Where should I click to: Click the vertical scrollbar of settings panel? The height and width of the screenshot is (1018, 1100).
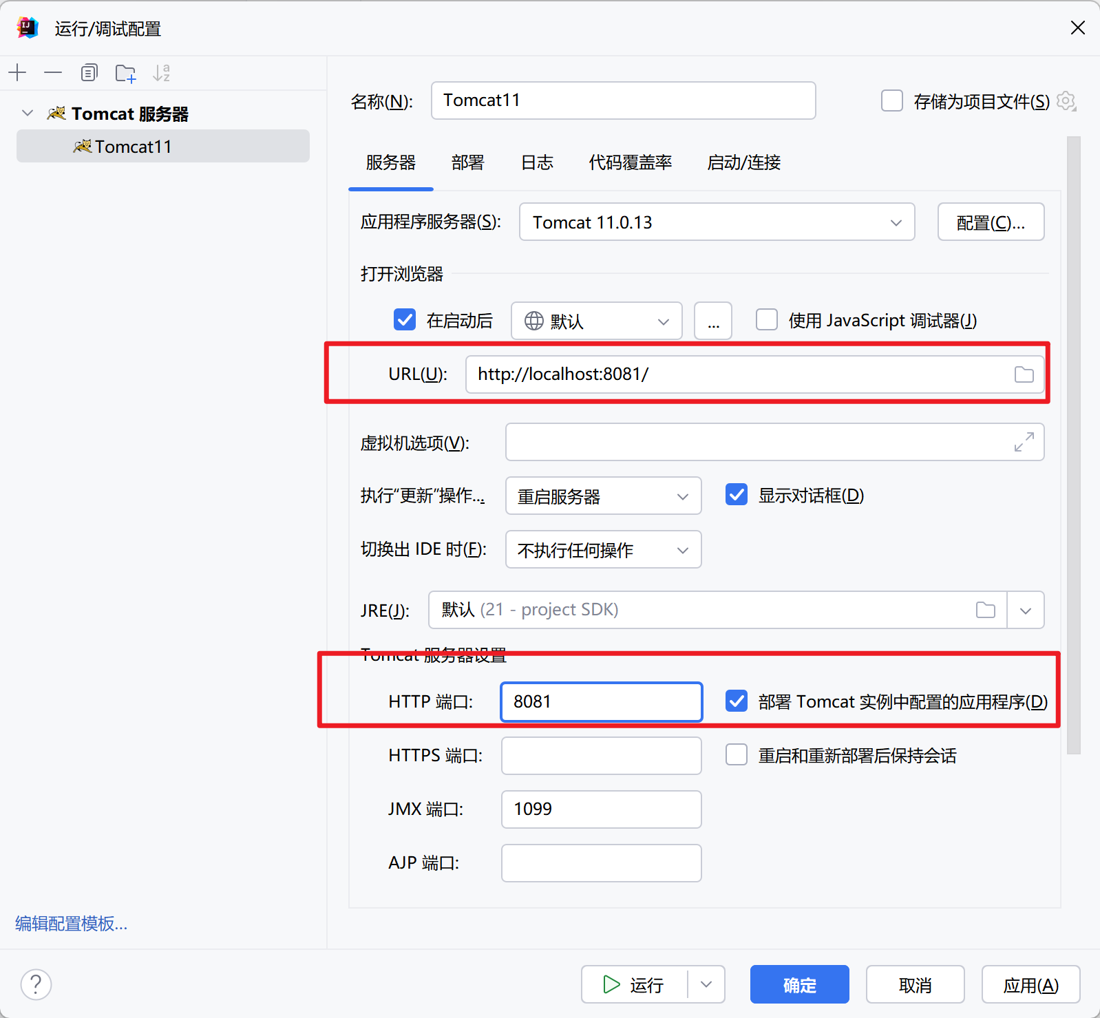tap(1073, 445)
